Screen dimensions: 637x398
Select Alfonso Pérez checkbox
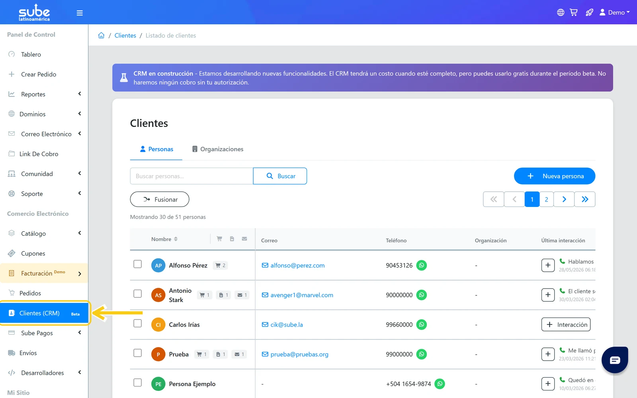coord(138,264)
